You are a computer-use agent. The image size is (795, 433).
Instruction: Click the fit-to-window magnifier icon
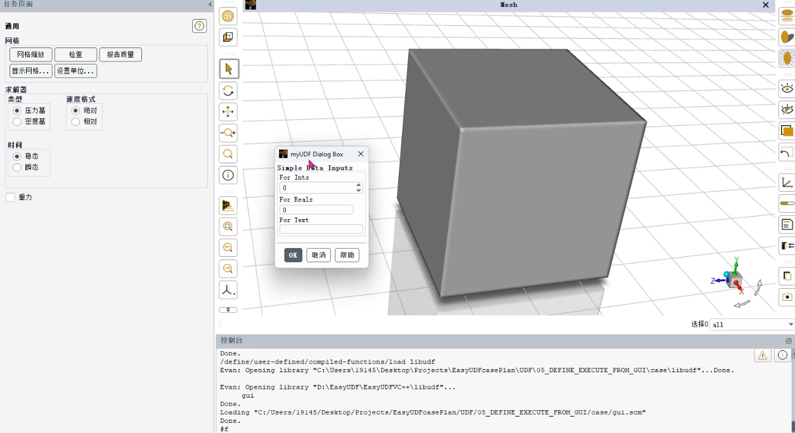point(228,227)
